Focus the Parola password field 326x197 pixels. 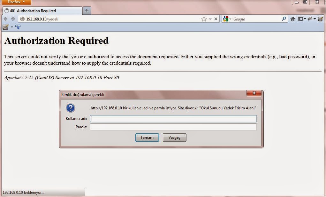coord(173,127)
